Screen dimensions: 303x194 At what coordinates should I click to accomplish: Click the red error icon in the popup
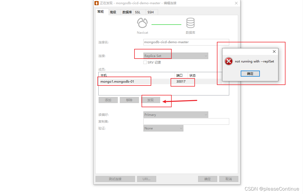228,61
